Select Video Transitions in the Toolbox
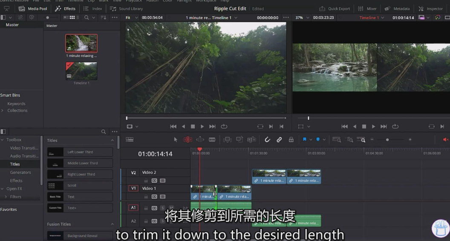 pyautogui.click(x=24, y=148)
